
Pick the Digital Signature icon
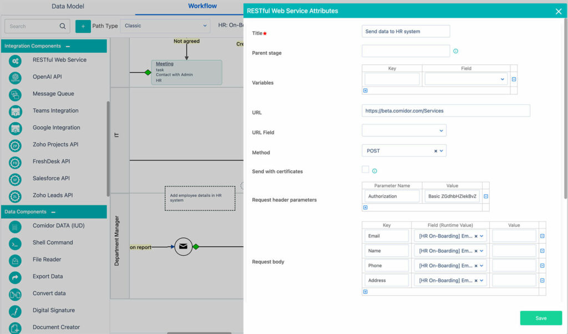(16, 311)
